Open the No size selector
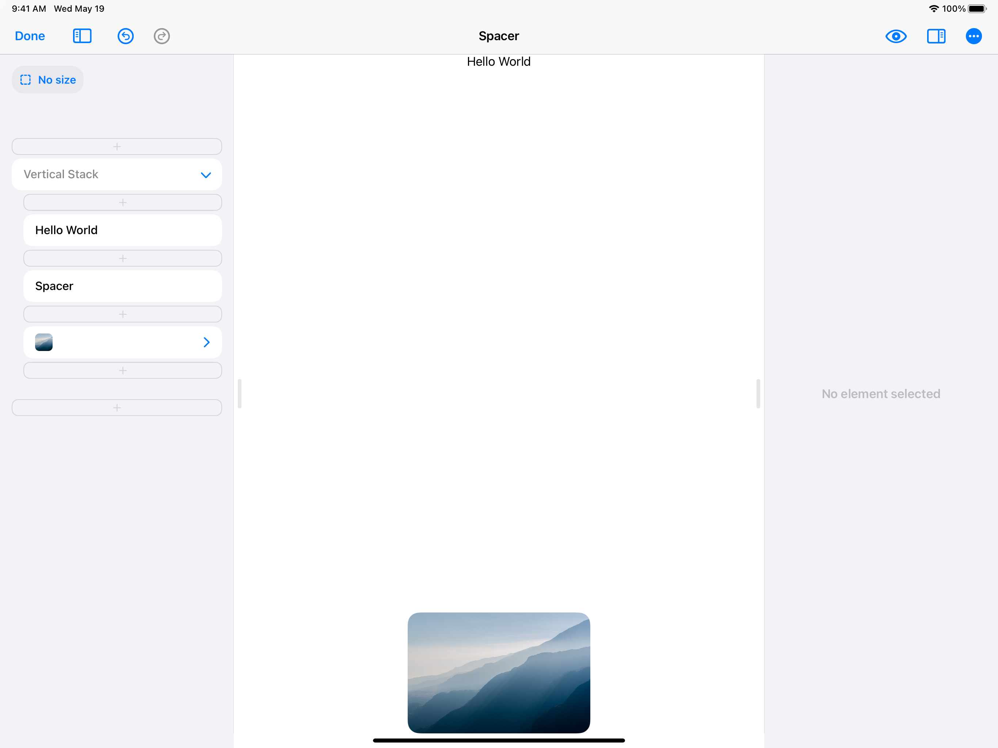998x748 pixels. [x=56, y=80]
